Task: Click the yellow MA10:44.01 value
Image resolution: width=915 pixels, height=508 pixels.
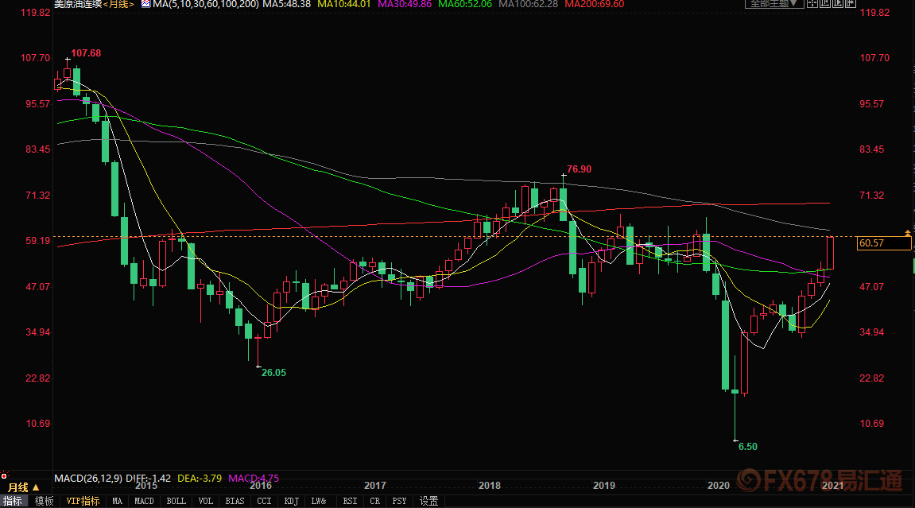Action: (x=344, y=4)
